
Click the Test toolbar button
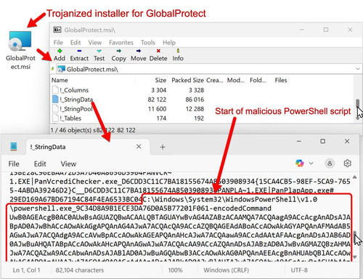click(99, 55)
